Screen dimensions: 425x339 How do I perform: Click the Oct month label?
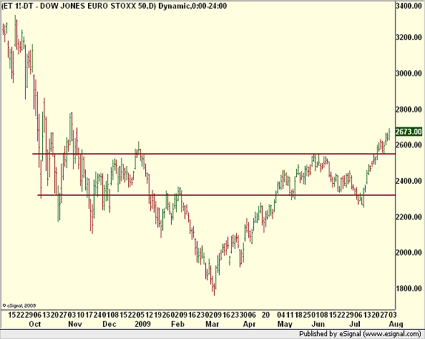point(34,324)
